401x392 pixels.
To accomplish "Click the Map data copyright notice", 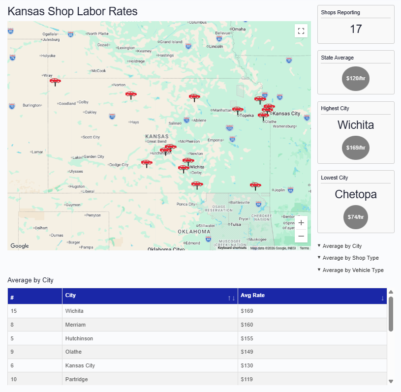I will tap(273, 248).
